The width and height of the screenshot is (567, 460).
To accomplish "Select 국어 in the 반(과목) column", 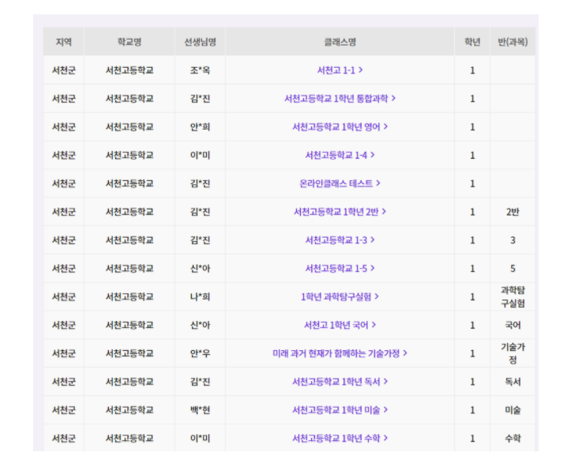I will pos(513,325).
